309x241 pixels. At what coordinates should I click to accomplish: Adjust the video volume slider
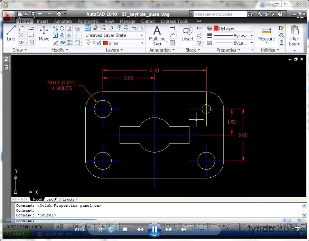202,230
